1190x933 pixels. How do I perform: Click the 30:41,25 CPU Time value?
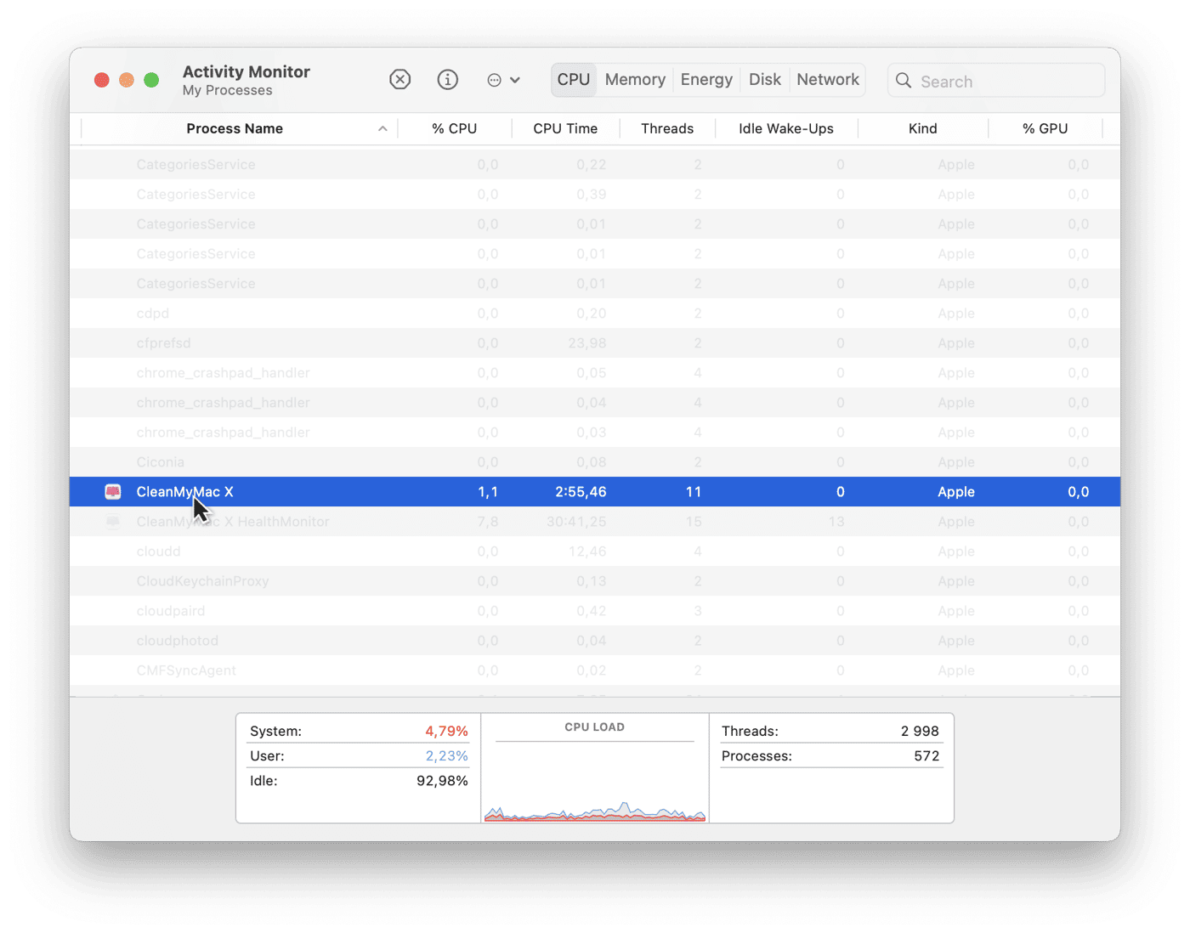(x=576, y=522)
